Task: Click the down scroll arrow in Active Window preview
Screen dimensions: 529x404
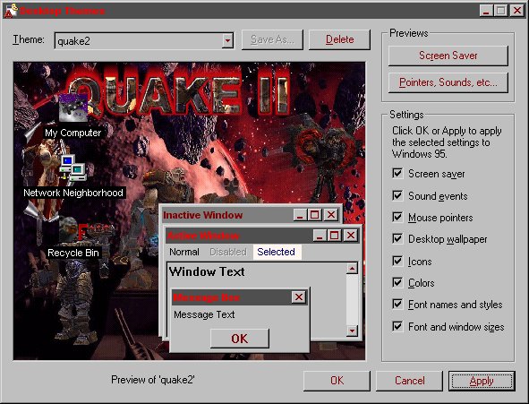Action: (x=352, y=331)
